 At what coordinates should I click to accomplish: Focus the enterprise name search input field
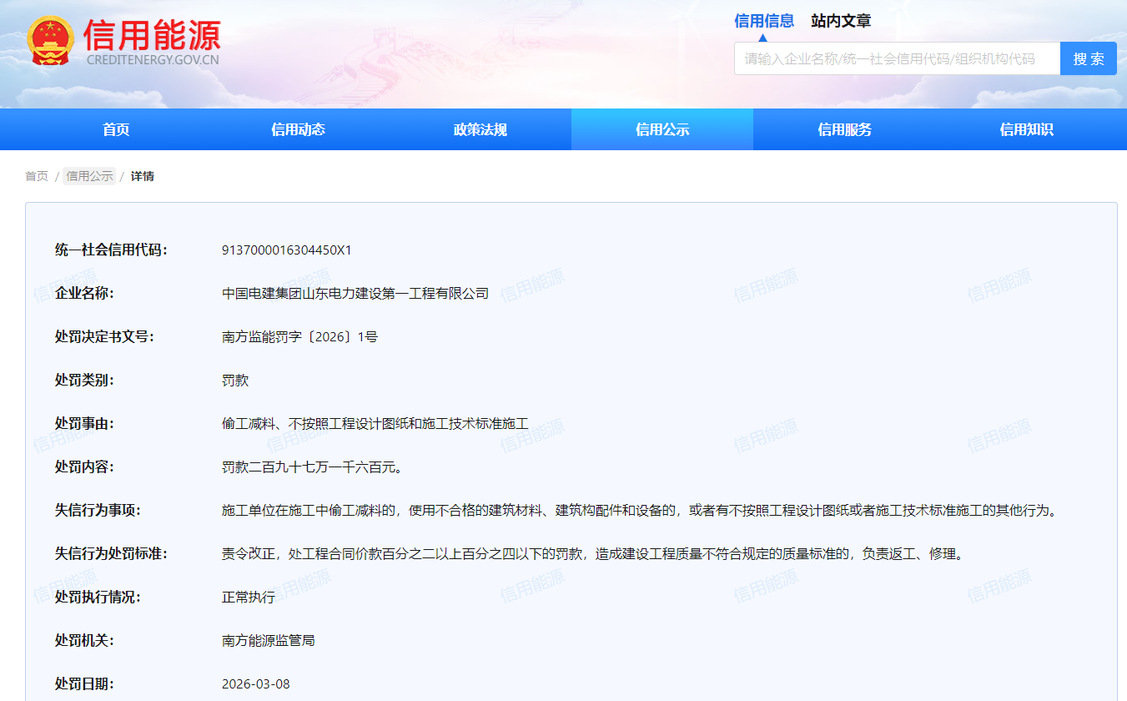pyautogui.click(x=897, y=59)
